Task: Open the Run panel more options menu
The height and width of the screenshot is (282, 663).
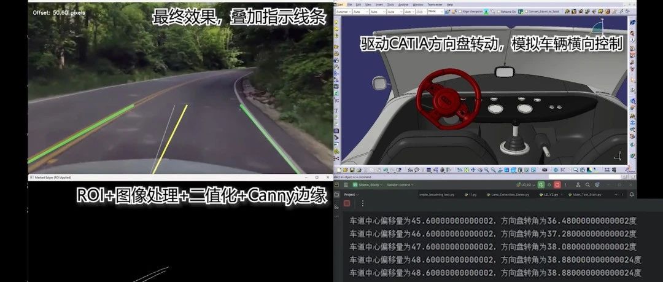Action: pos(363,203)
